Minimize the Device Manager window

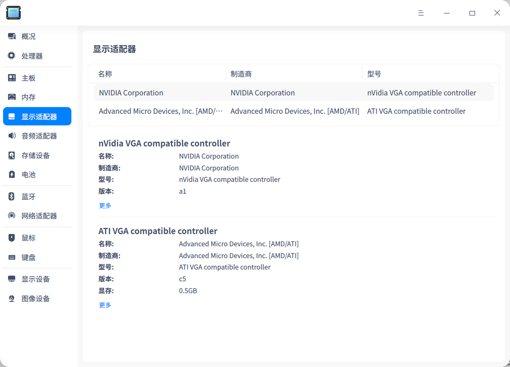(x=447, y=13)
